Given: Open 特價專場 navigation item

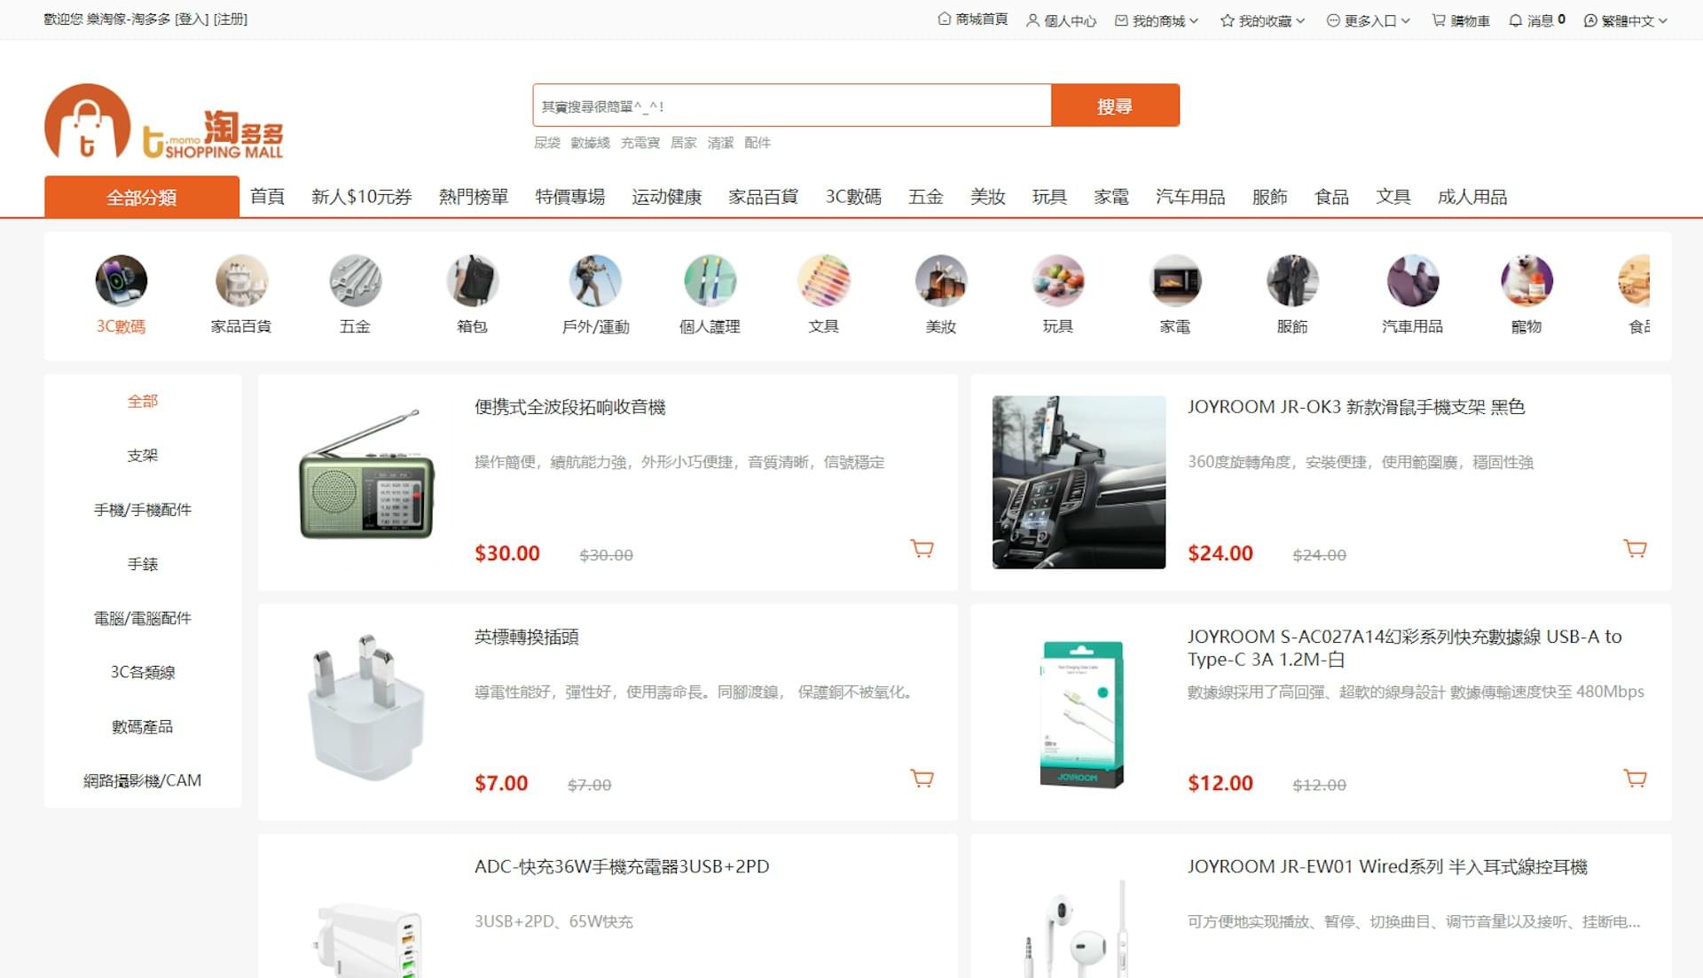Looking at the screenshot, I should tap(570, 197).
